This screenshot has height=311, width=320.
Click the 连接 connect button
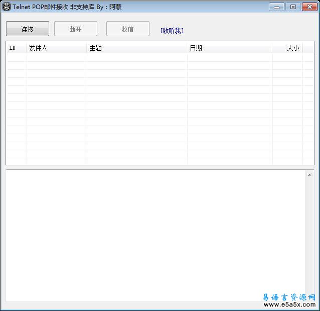[28, 29]
